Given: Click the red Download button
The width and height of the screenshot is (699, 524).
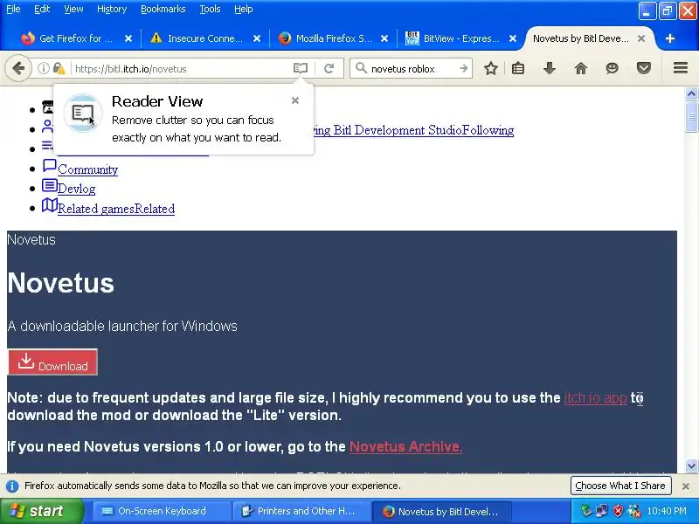Looking at the screenshot, I should (x=52, y=362).
